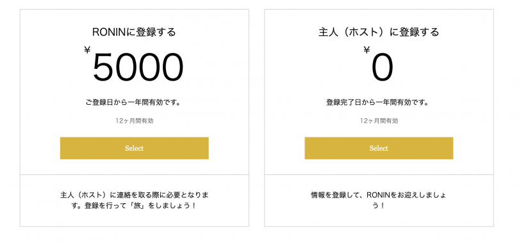The height and width of the screenshot is (244, 519).
Task: Click the yen symbol beside 5000
Action: point(87,50)
